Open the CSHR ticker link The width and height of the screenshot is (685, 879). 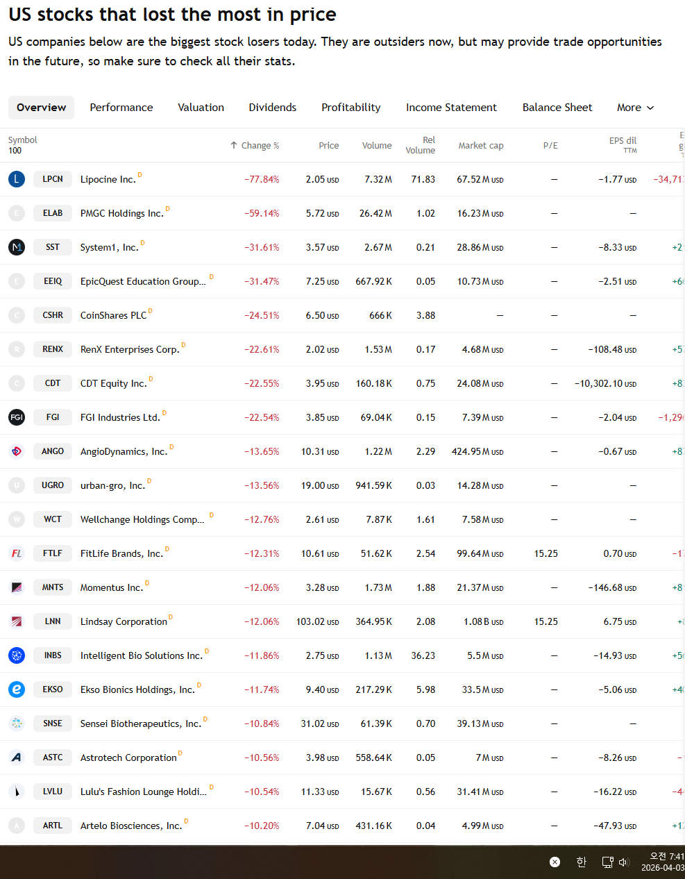click(53, 315)
